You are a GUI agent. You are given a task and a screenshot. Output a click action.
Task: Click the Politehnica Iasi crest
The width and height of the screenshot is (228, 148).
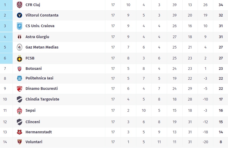click(x=19, y=78)
